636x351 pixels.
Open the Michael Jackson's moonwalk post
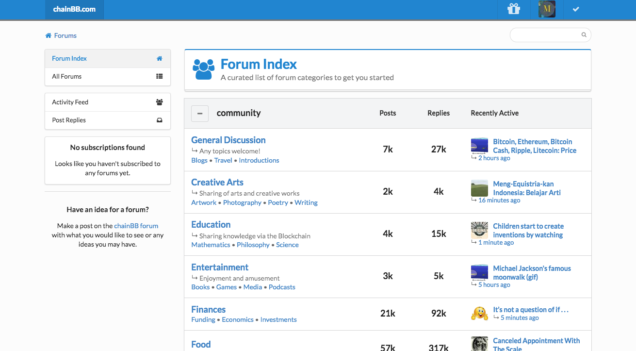[532, 273]
